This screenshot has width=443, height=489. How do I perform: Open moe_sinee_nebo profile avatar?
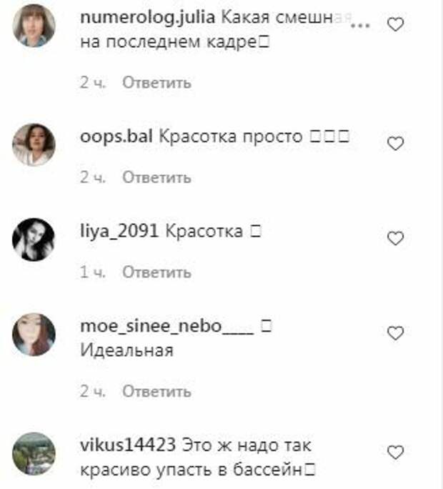point(34,335)
